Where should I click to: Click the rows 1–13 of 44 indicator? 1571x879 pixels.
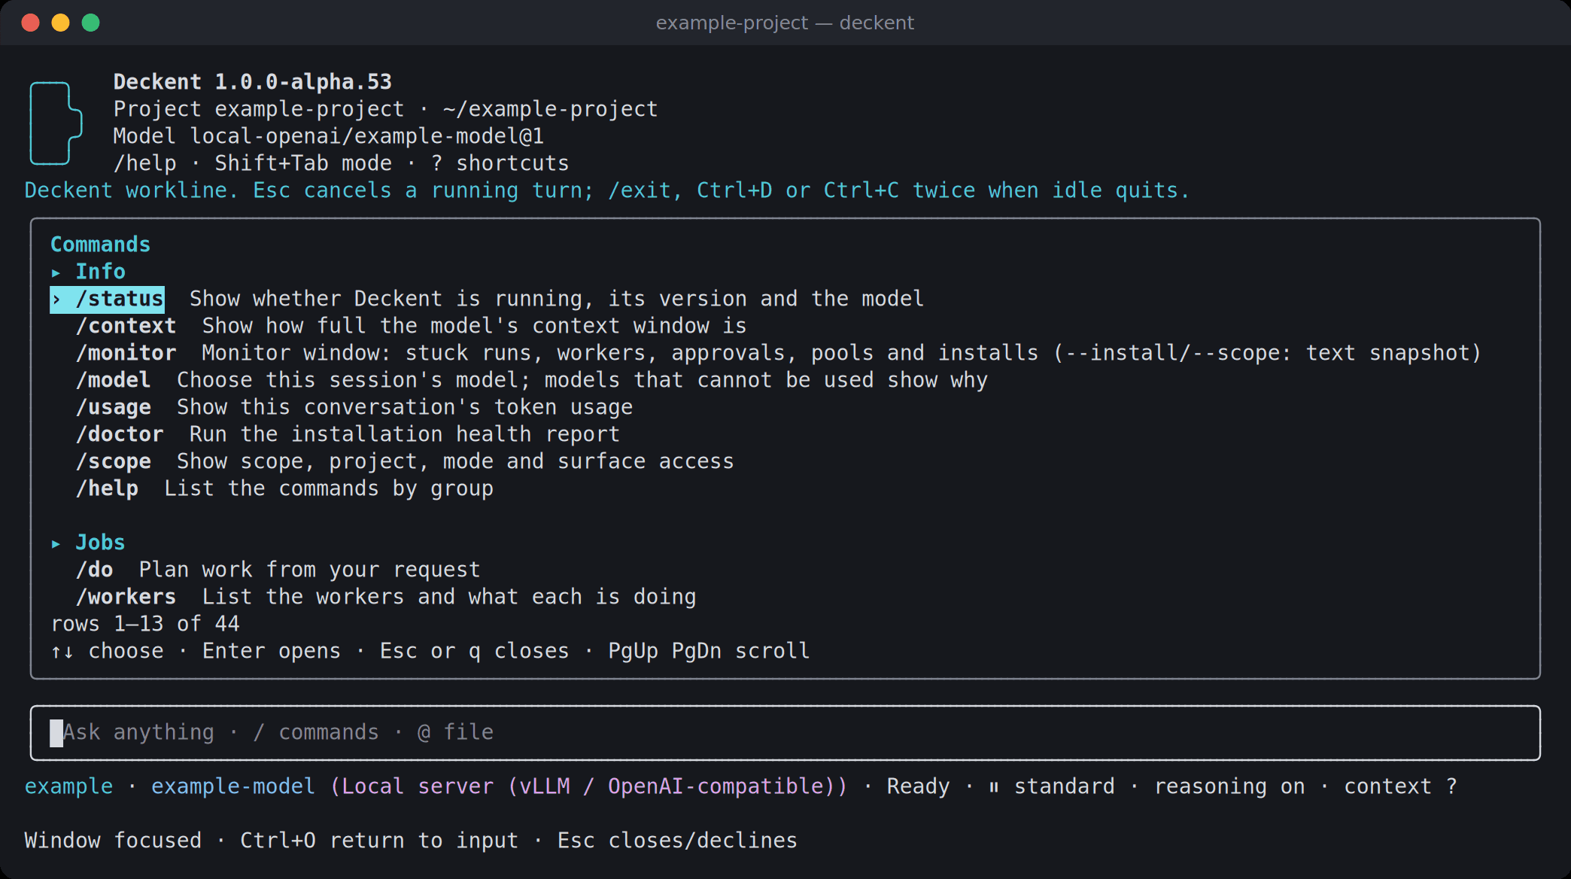point(145,624)
